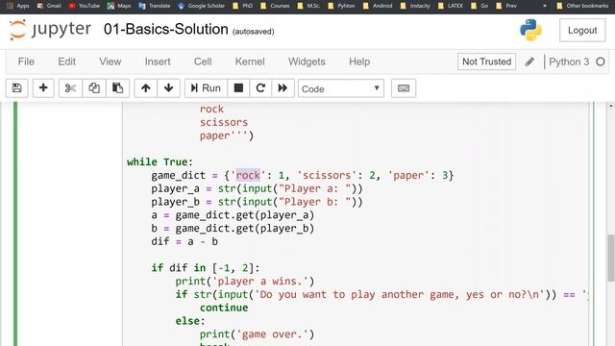Viewport: 615px width, 346px height.
Task: Restart kernel and run all cells icon
Action: click(x=283, y=87)
